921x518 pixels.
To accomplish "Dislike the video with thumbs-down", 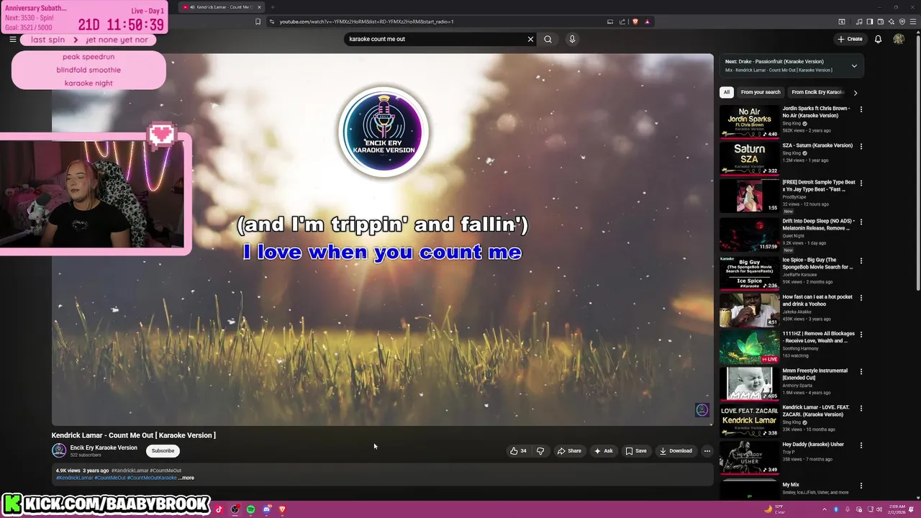I will [540, 451].
